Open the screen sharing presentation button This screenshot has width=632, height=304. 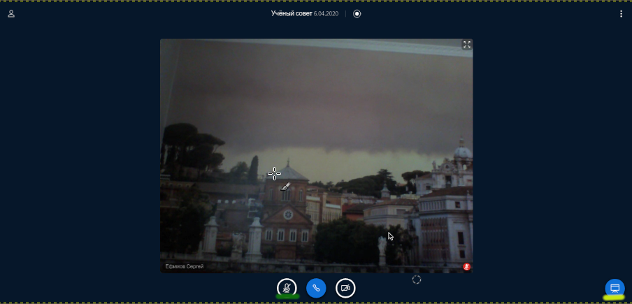click(x=615, y=289)
